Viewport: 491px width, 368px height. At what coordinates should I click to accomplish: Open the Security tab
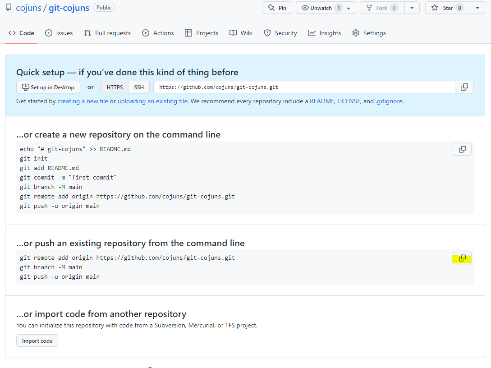point(280,33)
